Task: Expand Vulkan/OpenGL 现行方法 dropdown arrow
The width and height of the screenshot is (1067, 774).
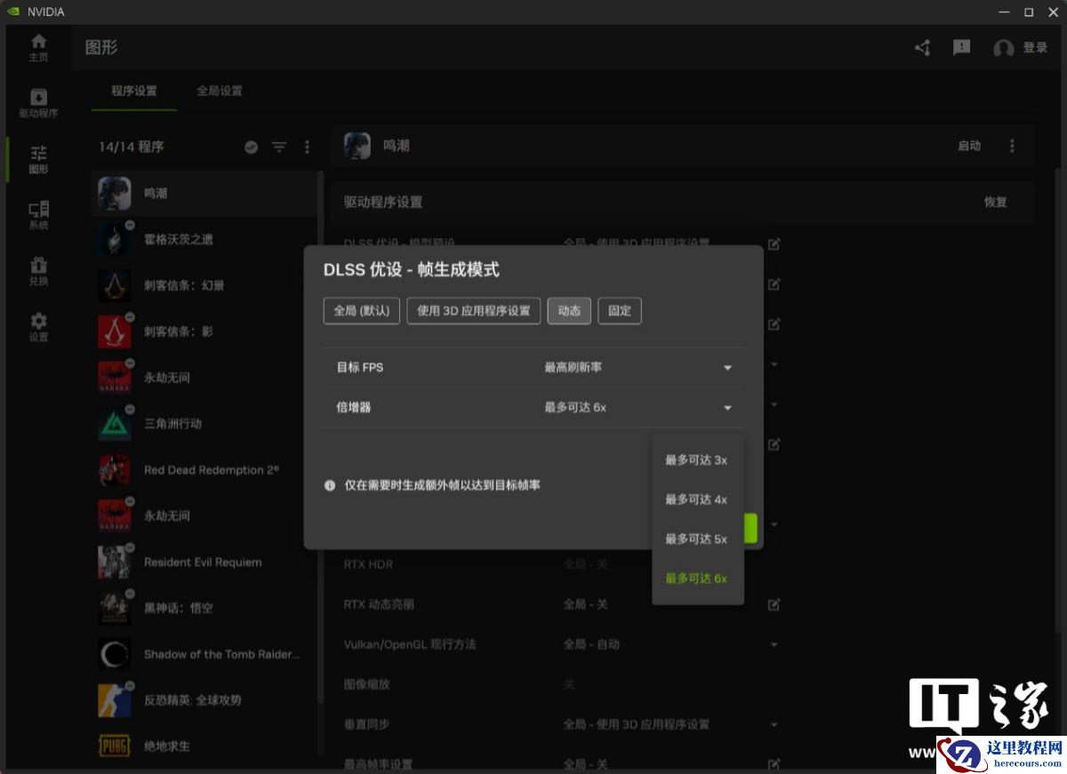Action: [774, 644]
